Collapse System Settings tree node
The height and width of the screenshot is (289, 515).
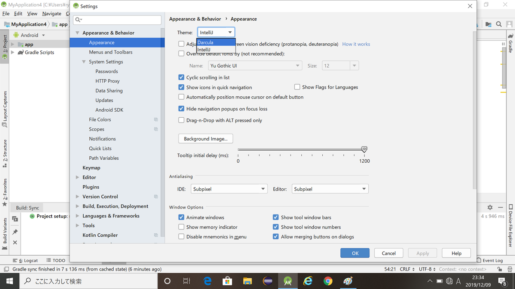pyautogui.click(x=84, y=62)
